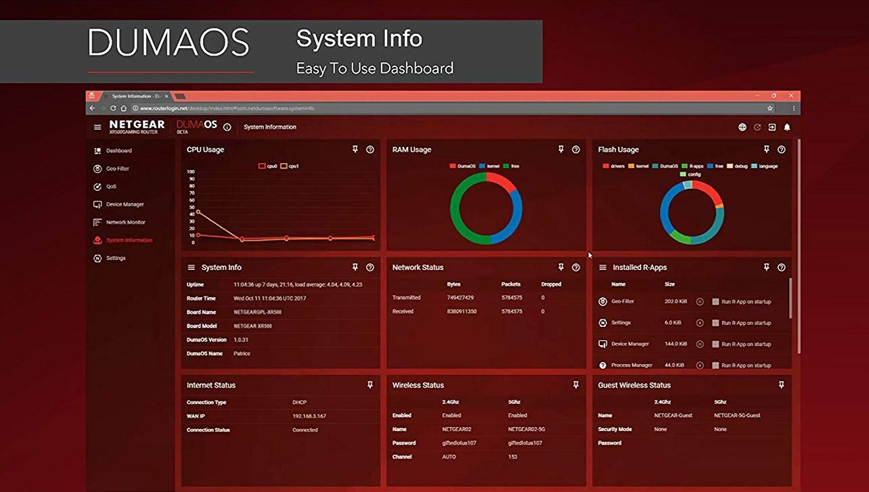The width and height of the screenshot is (869, 492).
Task: Click the run control in Device Manager R-App row
Action: click(700, 344)
